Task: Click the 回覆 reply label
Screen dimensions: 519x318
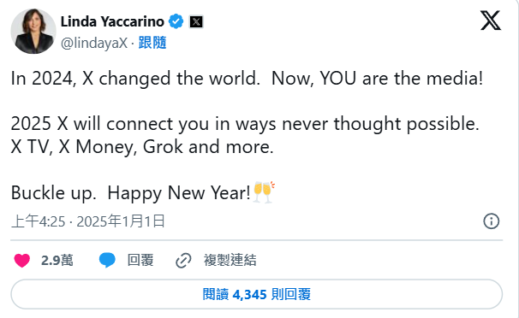Action: pyautogui.click(x=140, y=260)
